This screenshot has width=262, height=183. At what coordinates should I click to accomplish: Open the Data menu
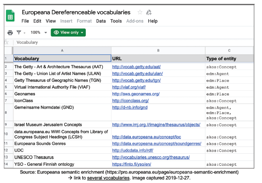click(101, 21)
